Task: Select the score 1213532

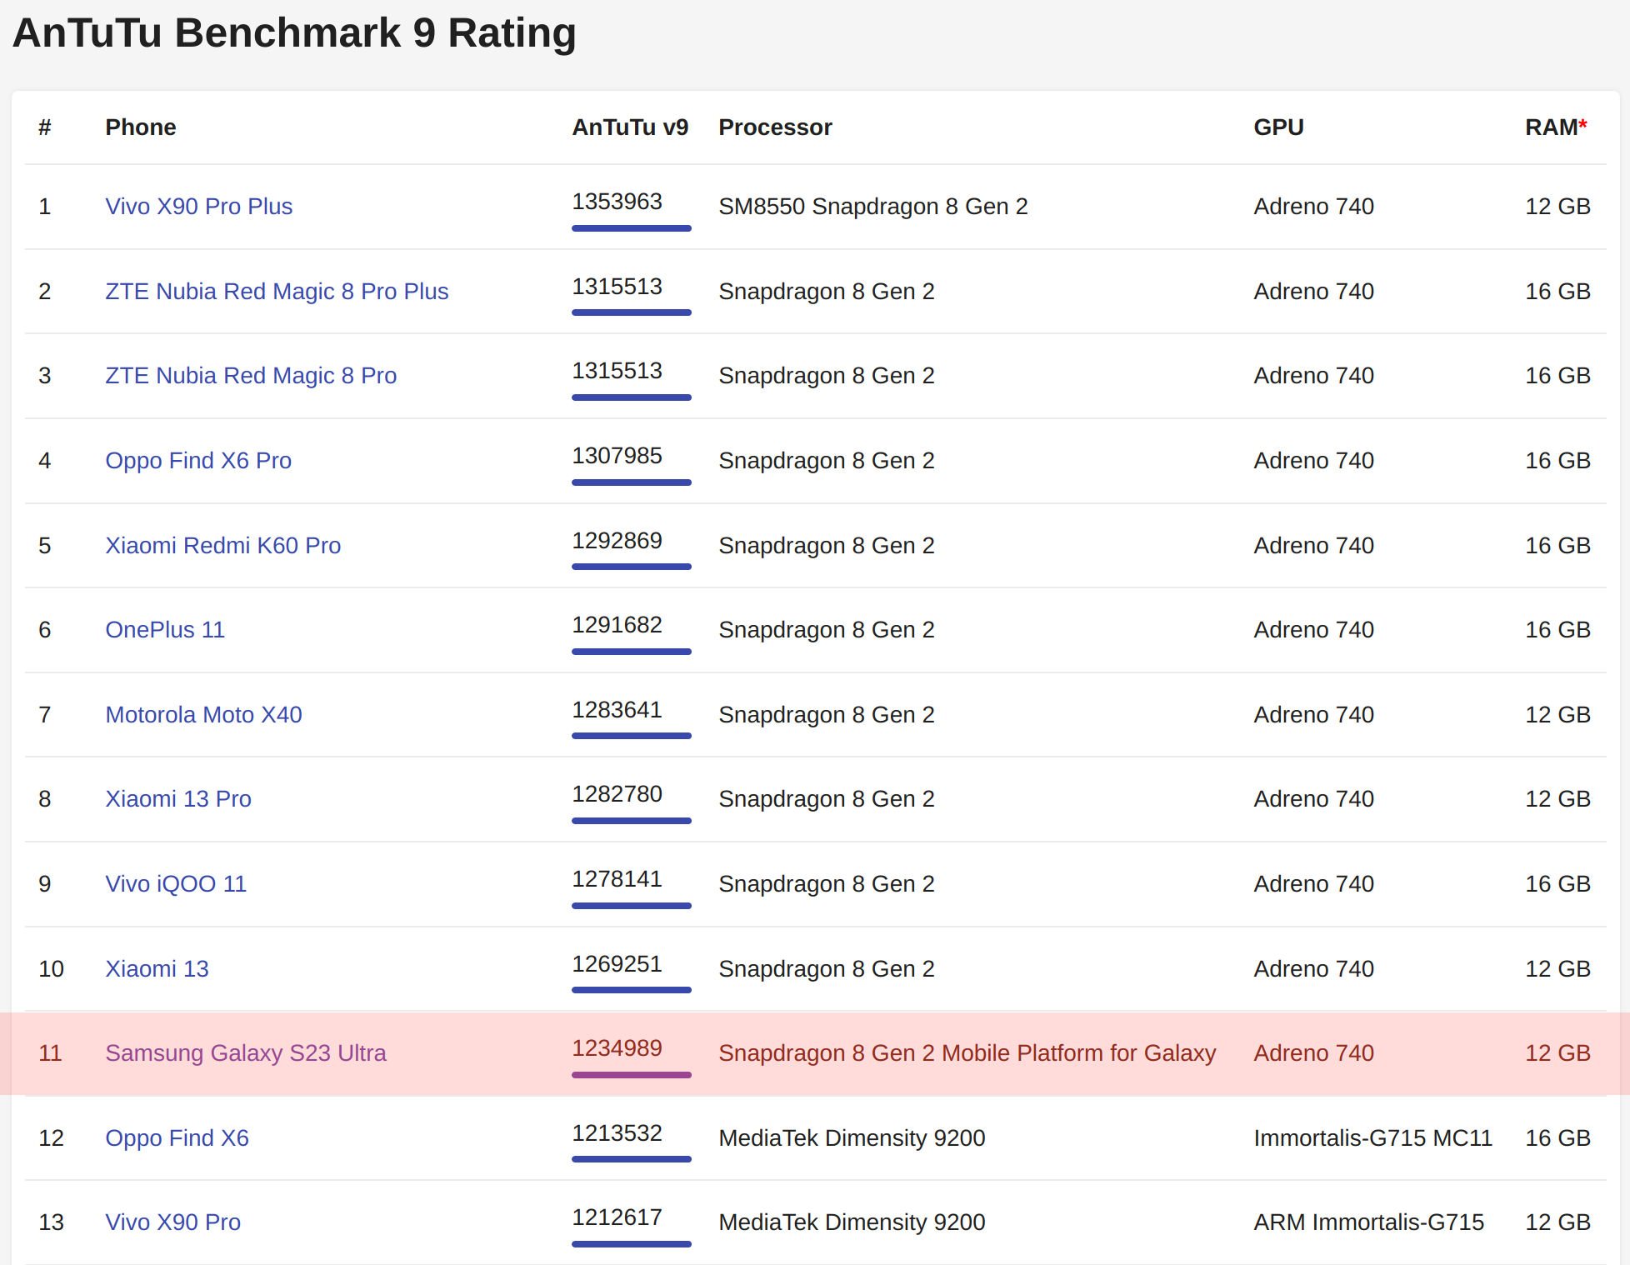Action: click(617, 1133)
